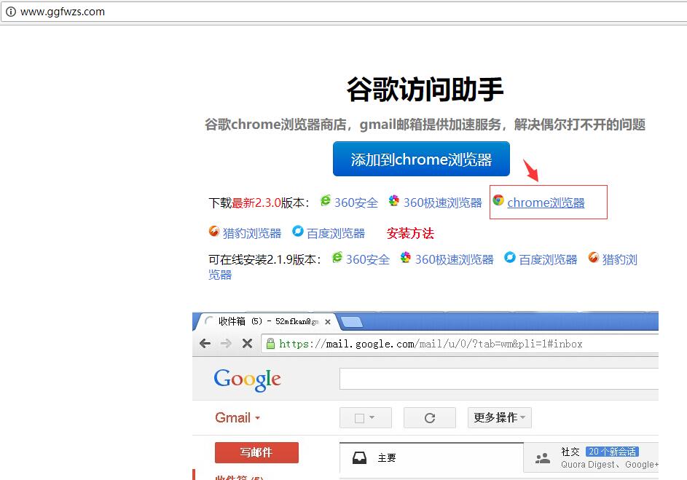Click 猎豹浏览器 icon in 2.1.9 install row
The image size is (687, 480).
coord(594,257)
